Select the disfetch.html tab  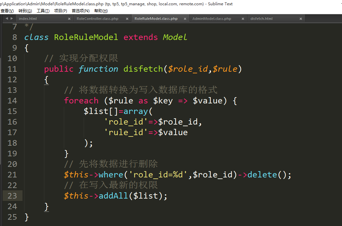coord(261,19)
